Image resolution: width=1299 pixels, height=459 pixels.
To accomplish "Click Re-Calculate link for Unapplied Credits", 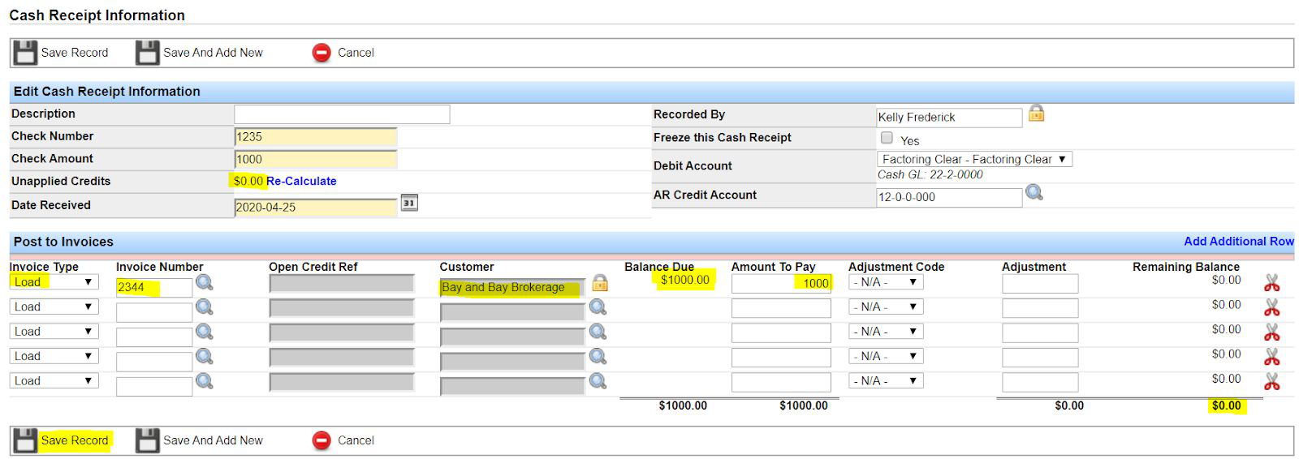I will (301, 181).
